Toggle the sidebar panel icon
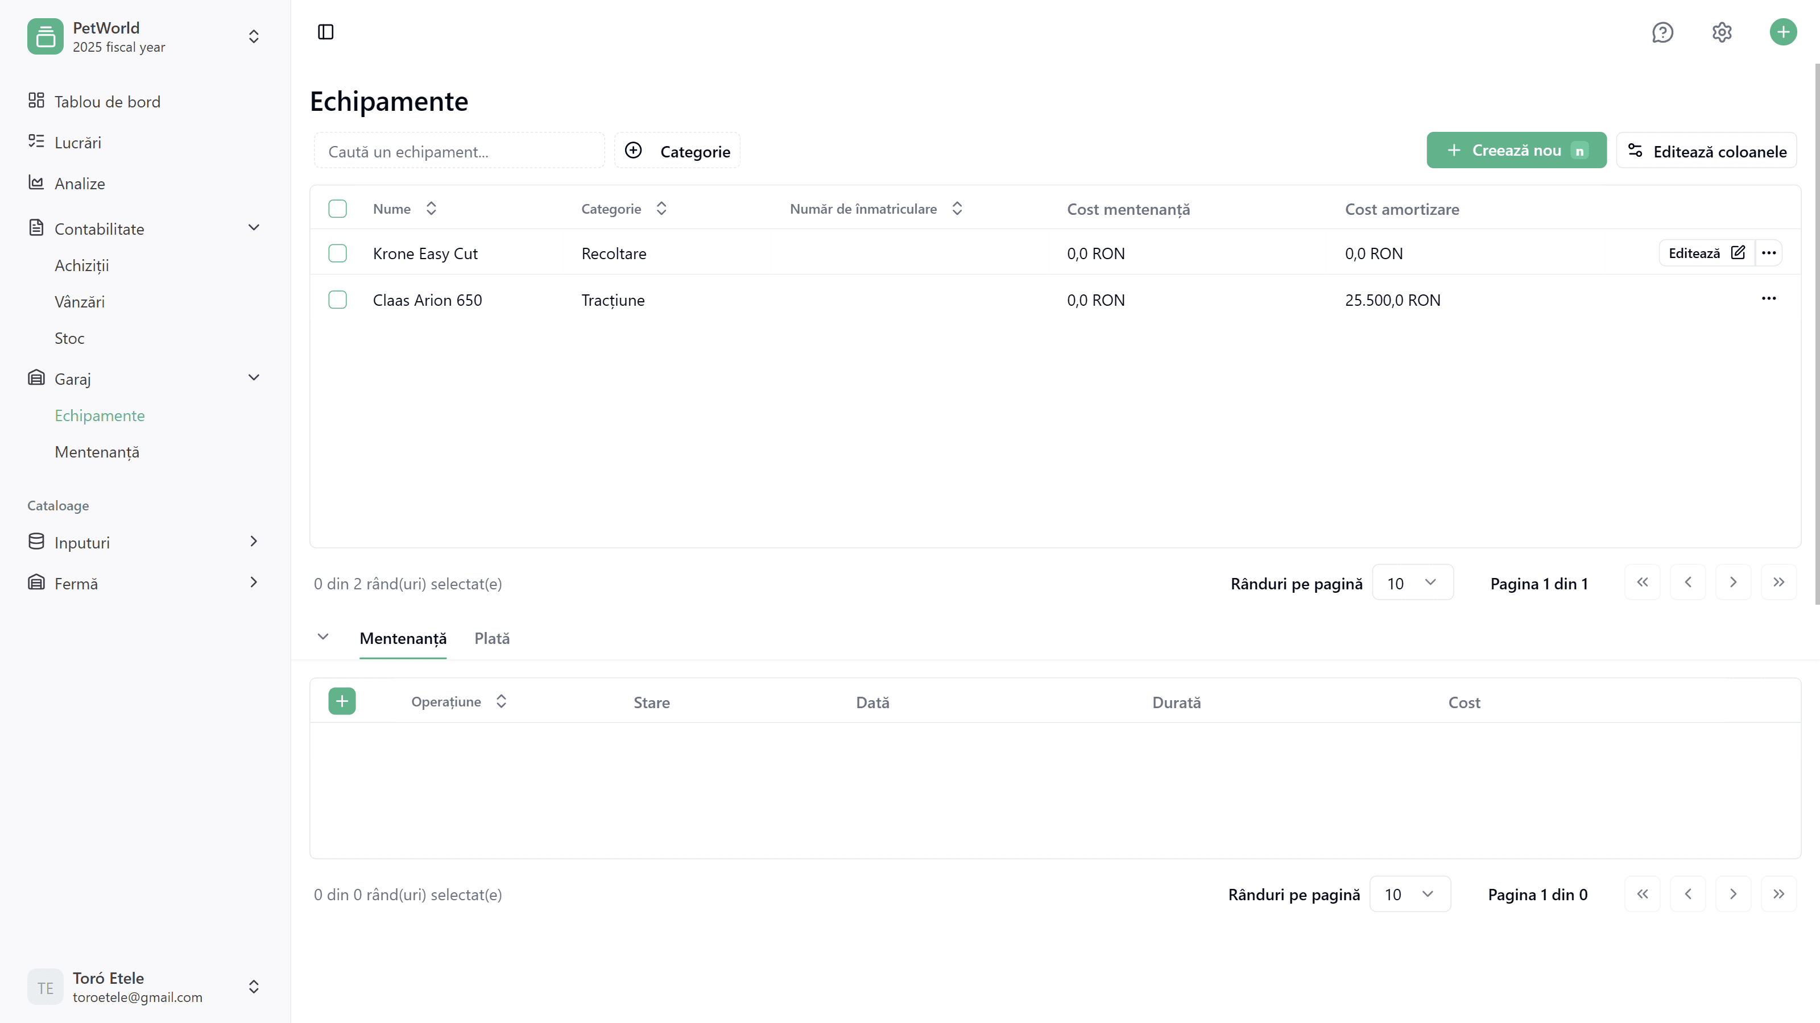 326,32
